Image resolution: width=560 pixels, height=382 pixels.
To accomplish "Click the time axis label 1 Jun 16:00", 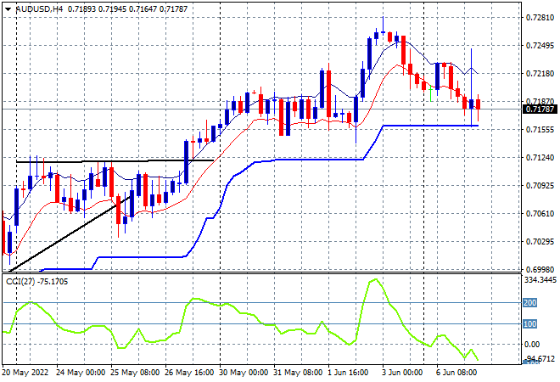I will (348, 373).
